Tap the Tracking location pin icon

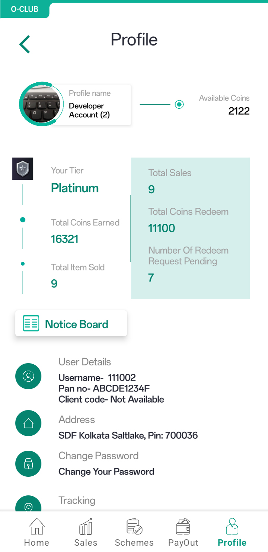pyautogui.click(x=28, y=506)
